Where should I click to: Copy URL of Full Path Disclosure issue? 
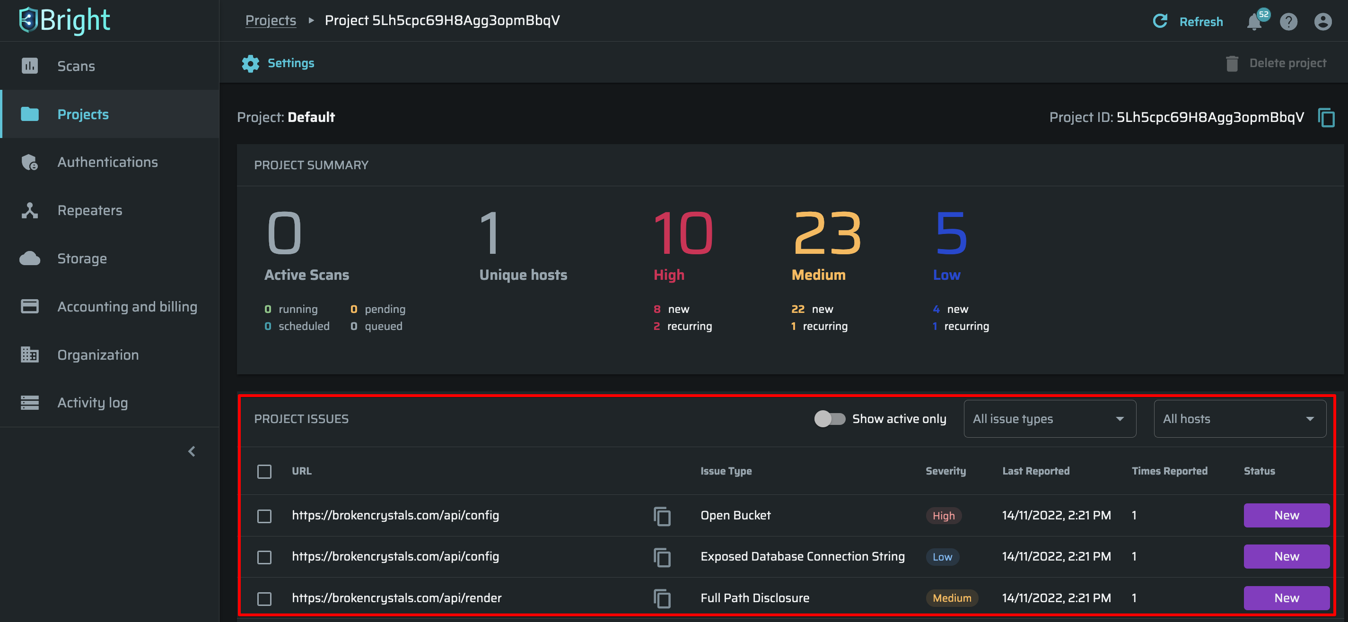662,598
